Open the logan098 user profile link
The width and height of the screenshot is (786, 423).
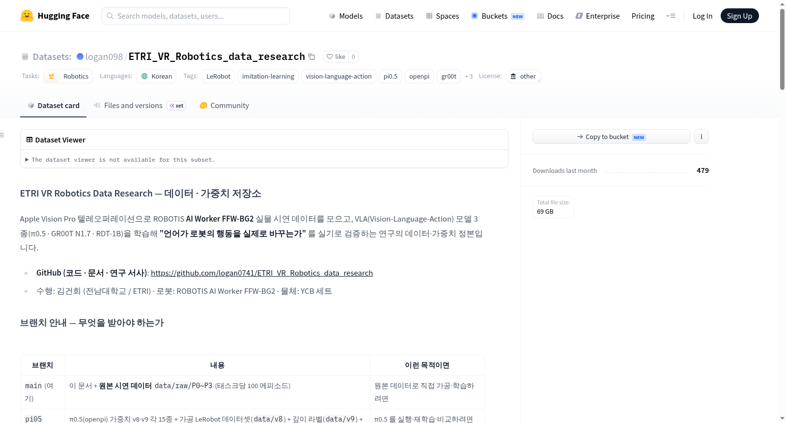104,56
